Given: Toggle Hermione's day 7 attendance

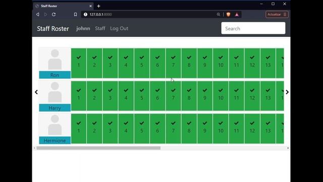Looking at the screenshot, I should tap(173, 128).
